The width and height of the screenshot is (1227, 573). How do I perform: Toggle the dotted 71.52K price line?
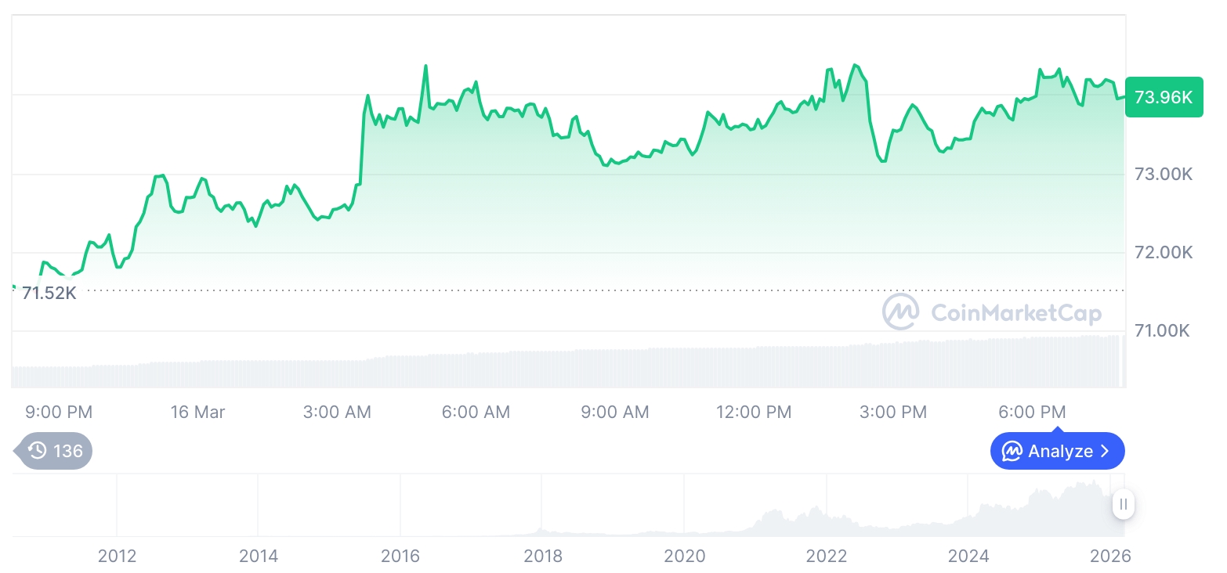548,289
